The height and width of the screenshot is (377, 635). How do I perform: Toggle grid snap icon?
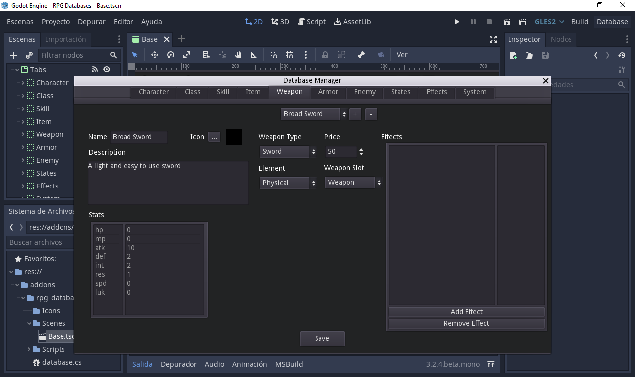[x=290, y=55]
